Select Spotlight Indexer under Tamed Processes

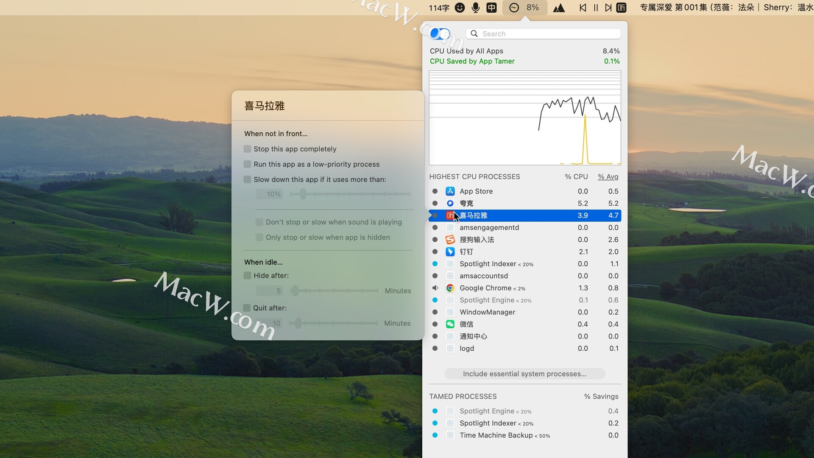525,423
